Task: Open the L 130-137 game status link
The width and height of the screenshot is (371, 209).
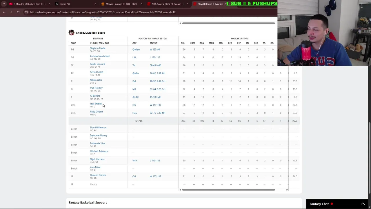Action: pos(155,57)
